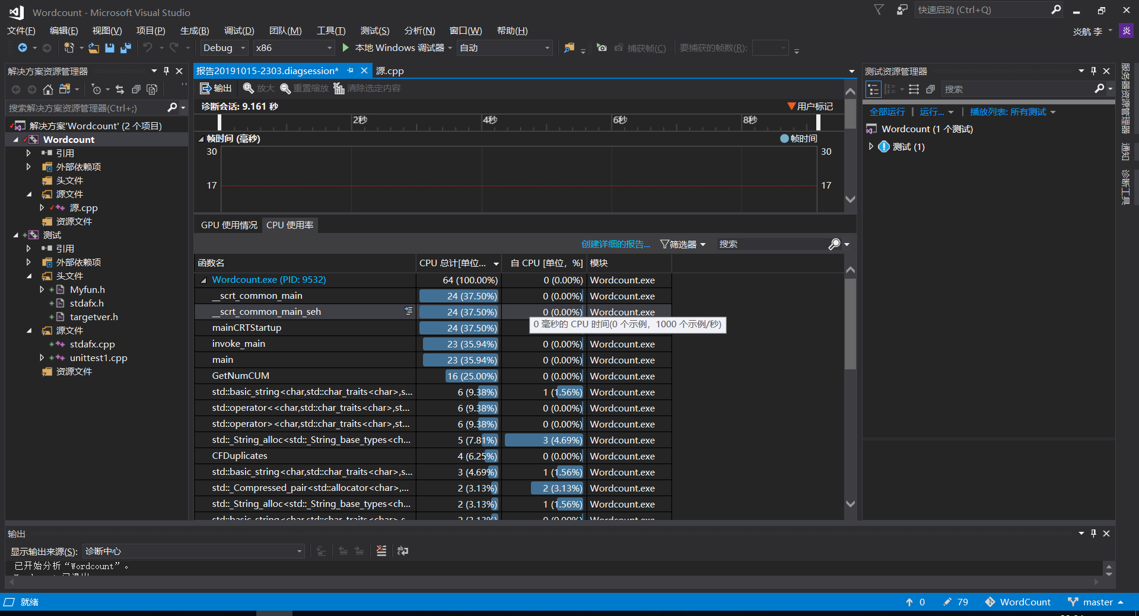
Task: Click the show all files icon
Action: tap(152, 90)
